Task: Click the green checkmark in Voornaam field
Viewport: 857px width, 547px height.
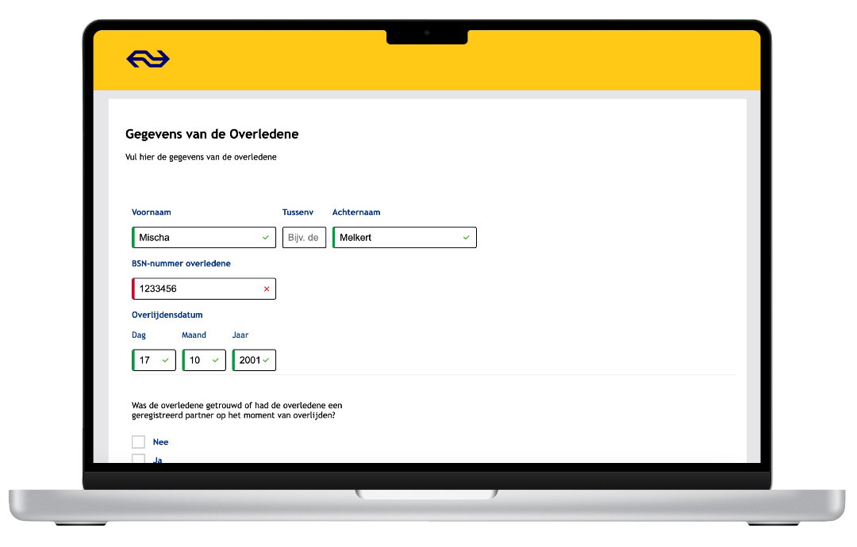Action: (266, 238)
